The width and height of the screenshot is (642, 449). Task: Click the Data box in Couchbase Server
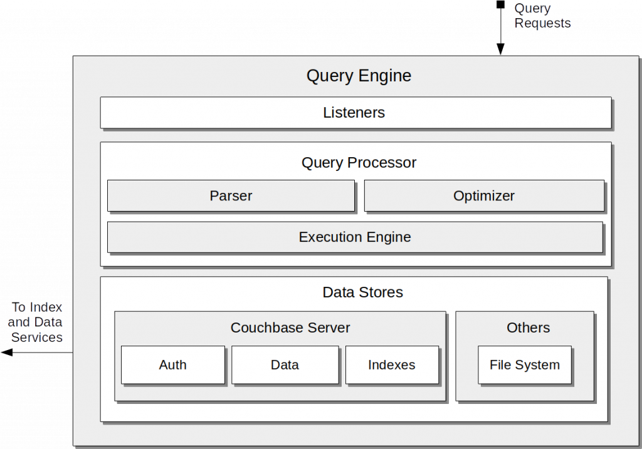tap(285, 364)
